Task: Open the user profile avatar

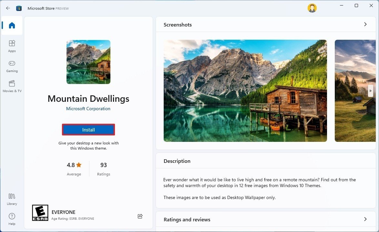Action: (312, 8)
